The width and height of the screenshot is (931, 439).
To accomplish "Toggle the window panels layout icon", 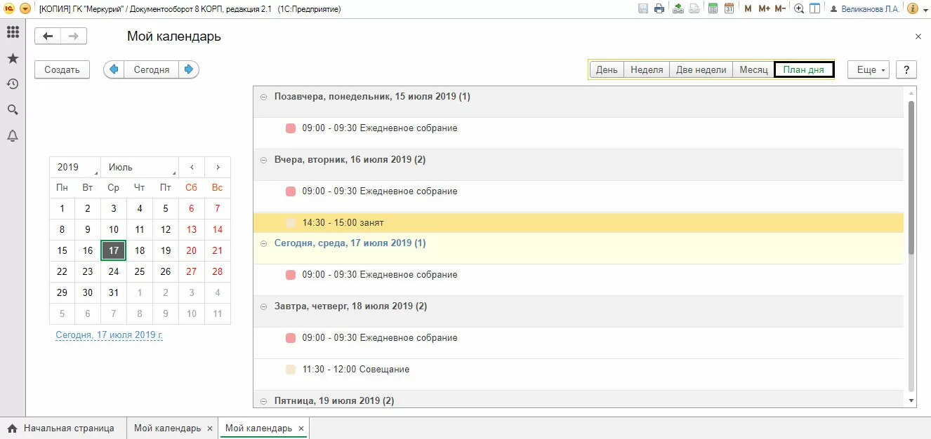I will [x=814, y=8].
